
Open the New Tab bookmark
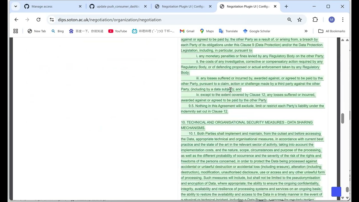(37, 31)
